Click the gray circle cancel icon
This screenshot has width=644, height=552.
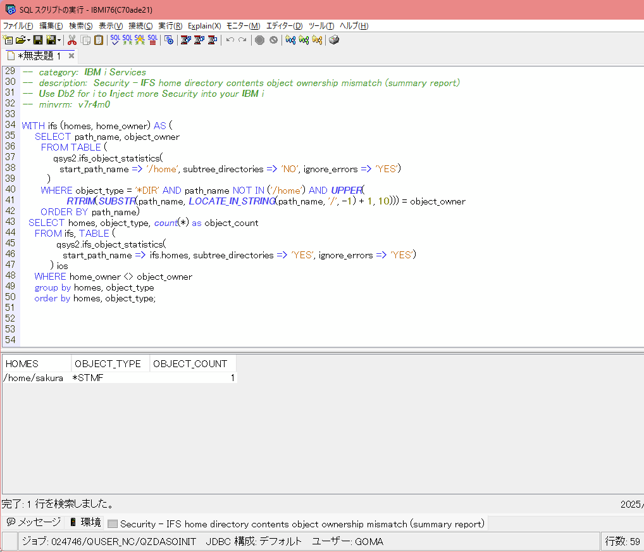coord(273,40)
